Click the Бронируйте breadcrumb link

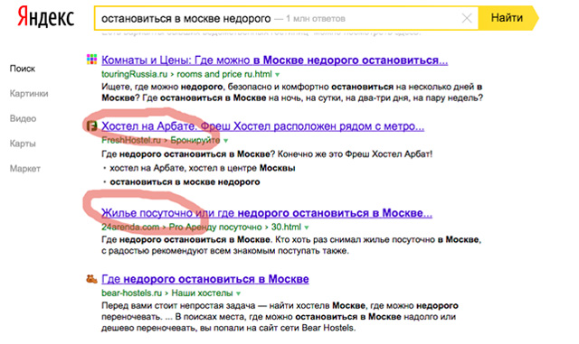tap(195, 141)
